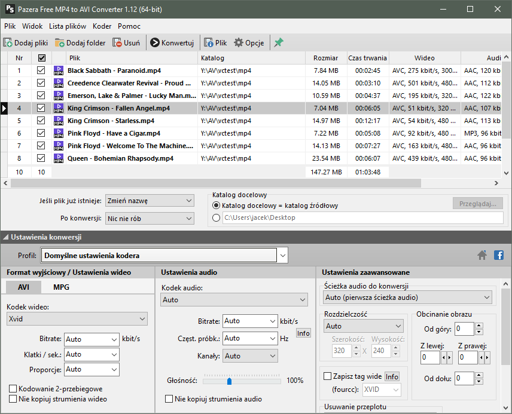Click MP4 icon of Pink Floyd - Have a Cigar
This screenshot has height=414, width=512.
tap(59, 133)
